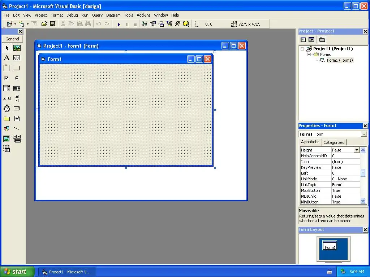Click View Object in Project panel
The image size is (370, 277).
[x=311, y=40]
